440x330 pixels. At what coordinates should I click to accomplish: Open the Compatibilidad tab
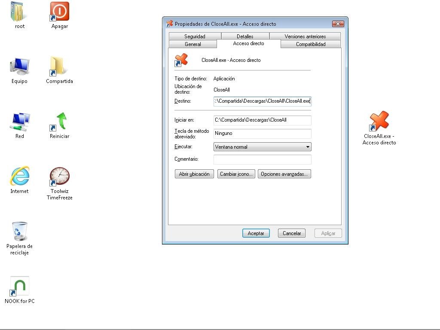coord(311,44)
